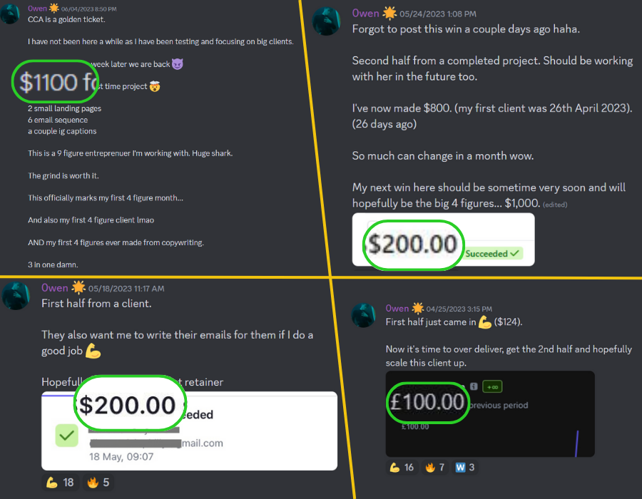
Task: Click the fire reaction with count 7
Action: (x=435, y=467)
